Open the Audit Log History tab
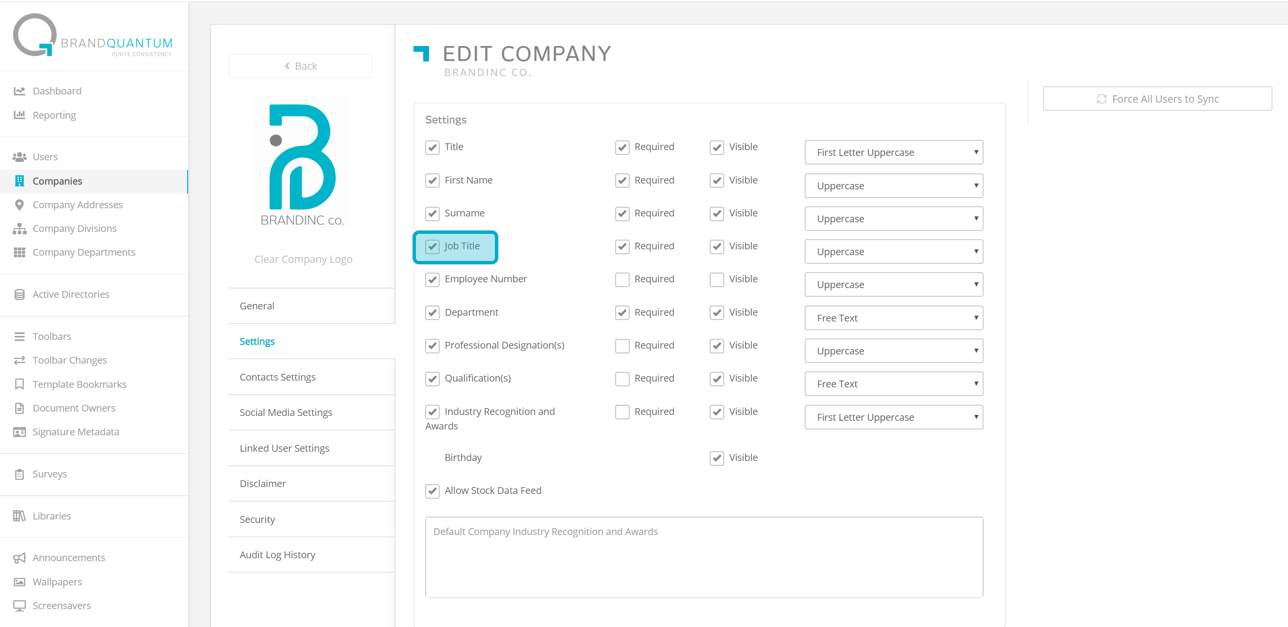The width and height of the screenshot is (1288, 627). point(277,554)
